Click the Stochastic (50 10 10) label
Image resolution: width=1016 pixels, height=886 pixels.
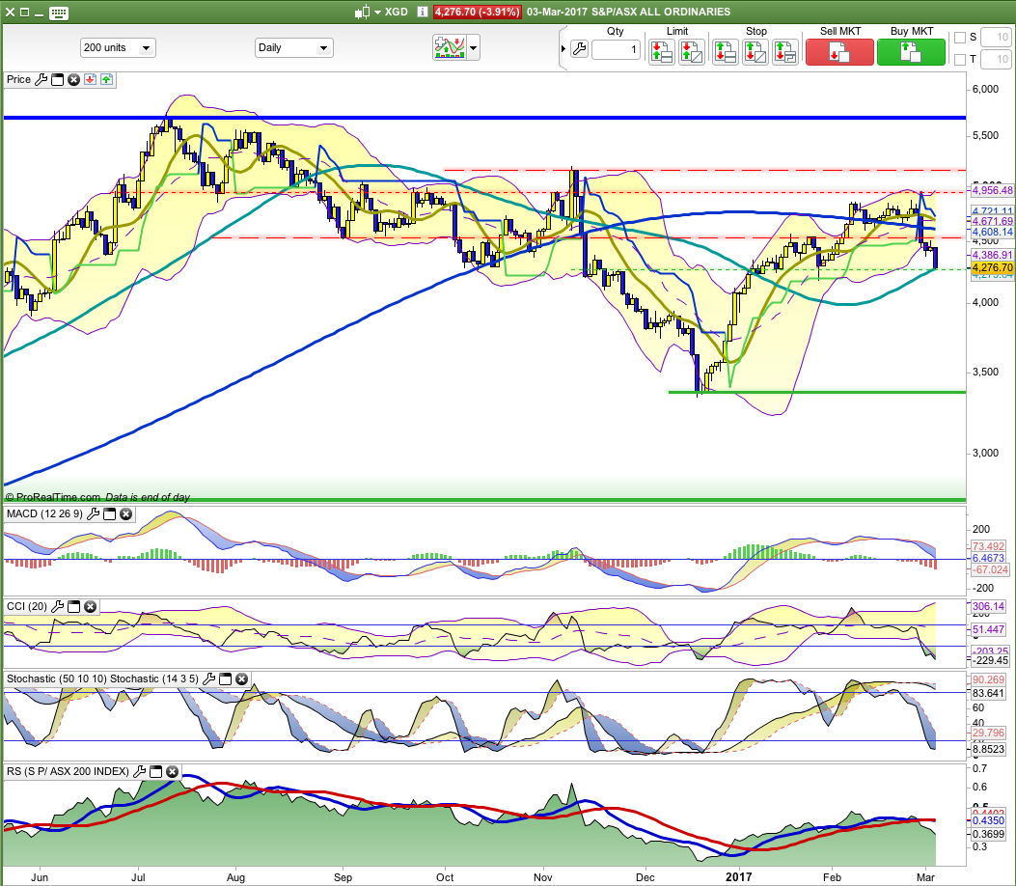(57, 679)
